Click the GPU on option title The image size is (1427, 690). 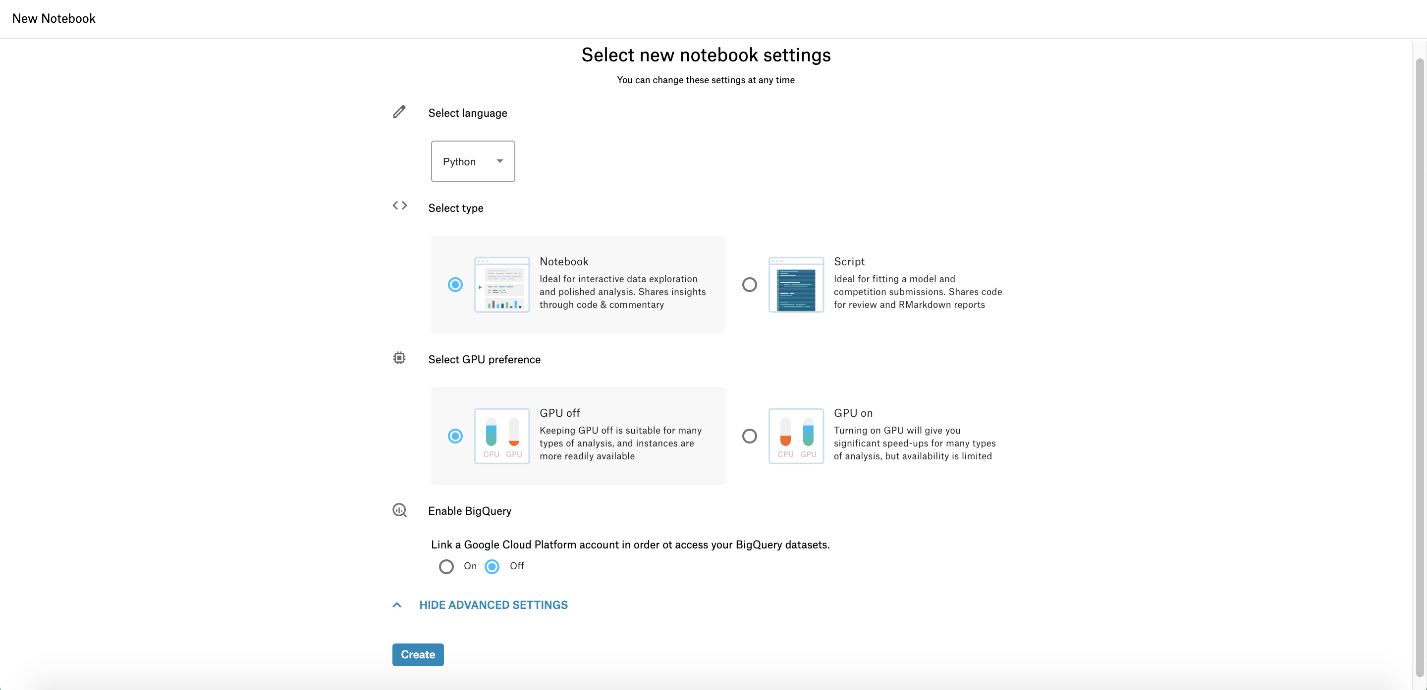tap(853, 413)
